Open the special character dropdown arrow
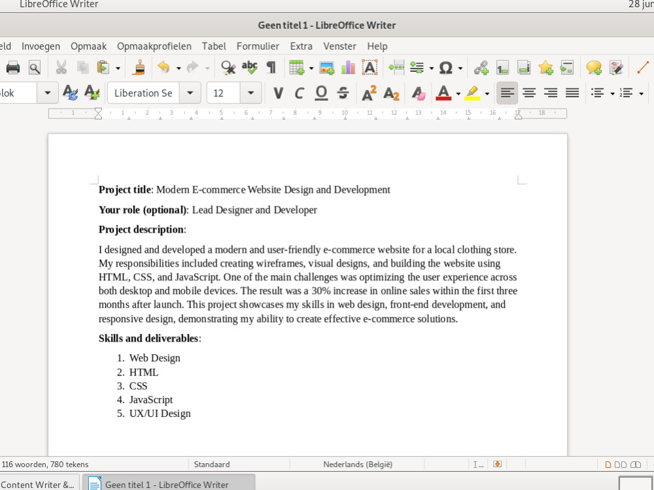Image resolution: width=654 pixels, height=490 pixels. click(x=460, y=69)
